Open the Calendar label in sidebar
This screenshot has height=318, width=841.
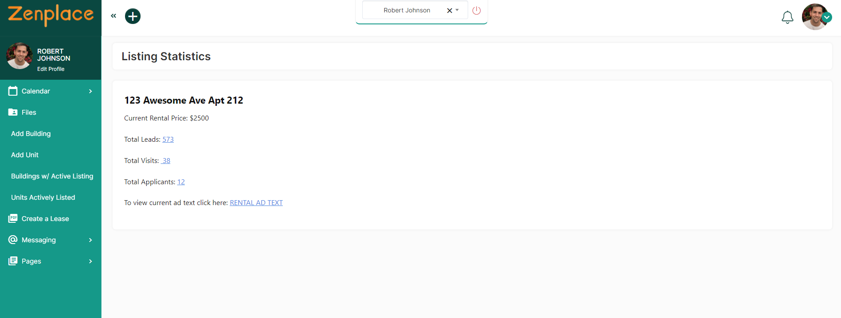36,91
